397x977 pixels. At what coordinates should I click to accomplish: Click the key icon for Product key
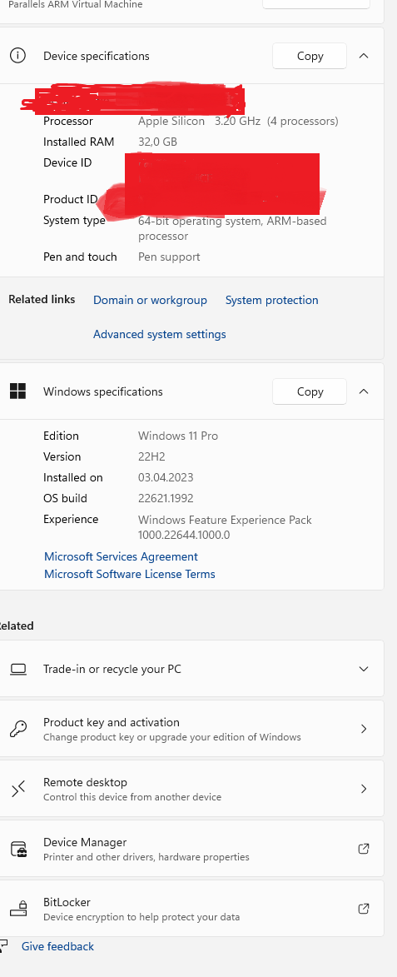[18, 729]
